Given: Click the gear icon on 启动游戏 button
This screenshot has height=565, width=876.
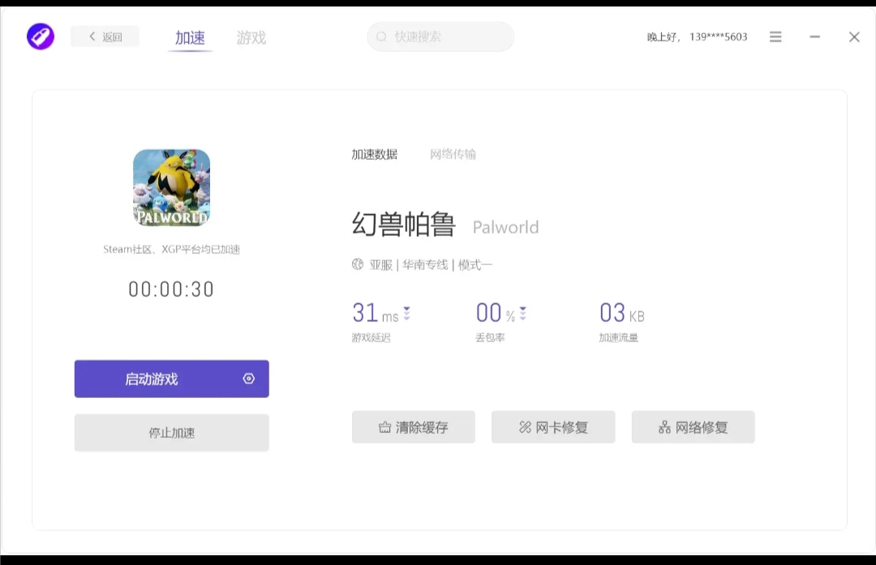Looking at the screenshot, I should coord(249,379).
